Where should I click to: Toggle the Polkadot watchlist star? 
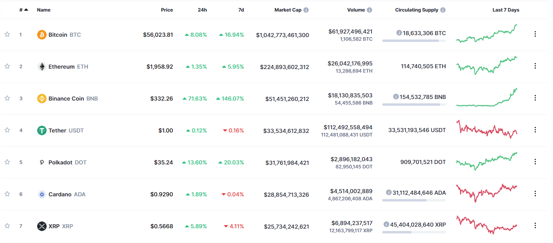(7, 162)
